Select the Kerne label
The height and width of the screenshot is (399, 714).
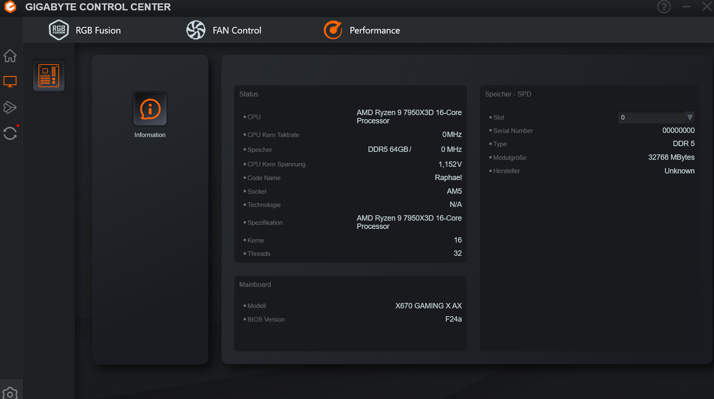256,240
